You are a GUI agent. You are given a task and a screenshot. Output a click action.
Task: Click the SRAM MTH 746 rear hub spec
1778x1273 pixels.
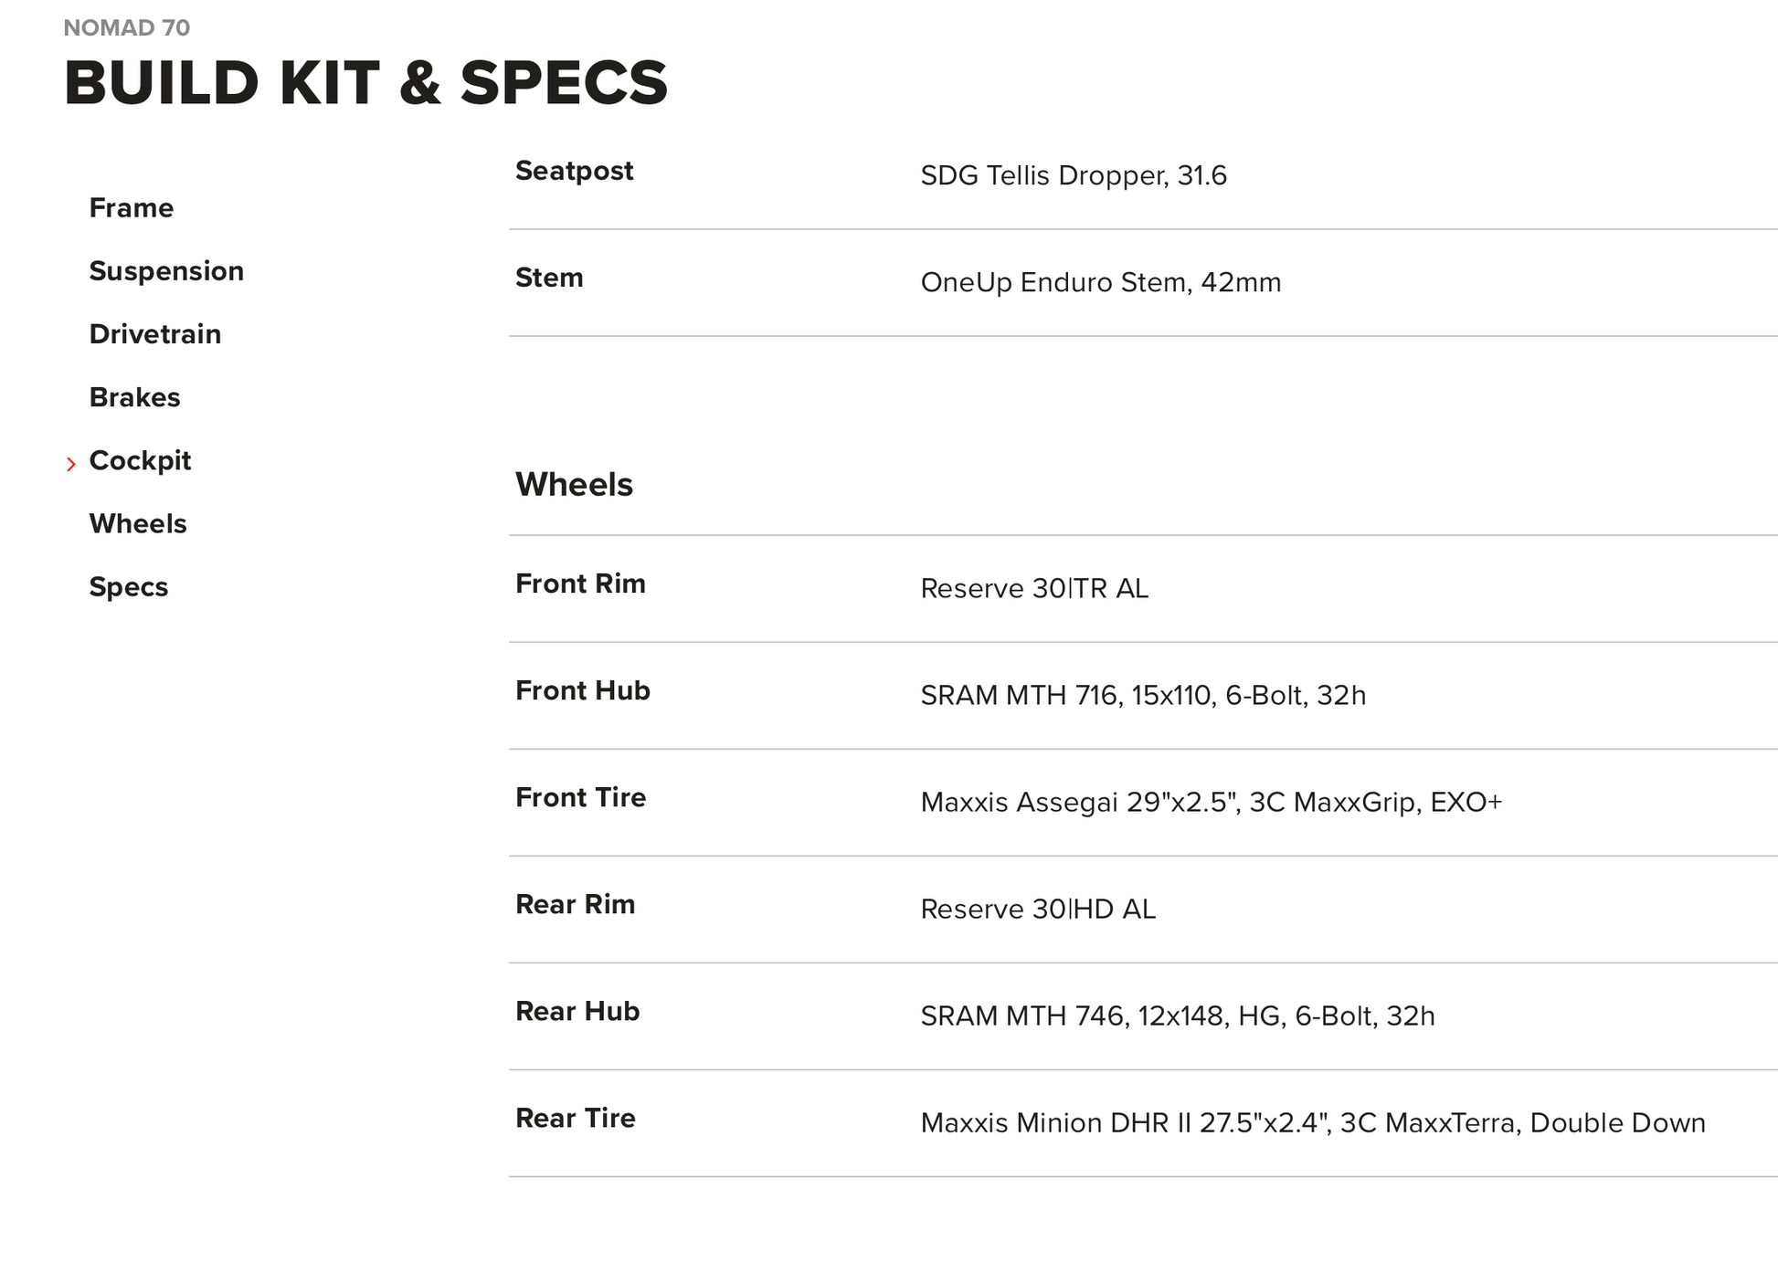point(1177,1015)
